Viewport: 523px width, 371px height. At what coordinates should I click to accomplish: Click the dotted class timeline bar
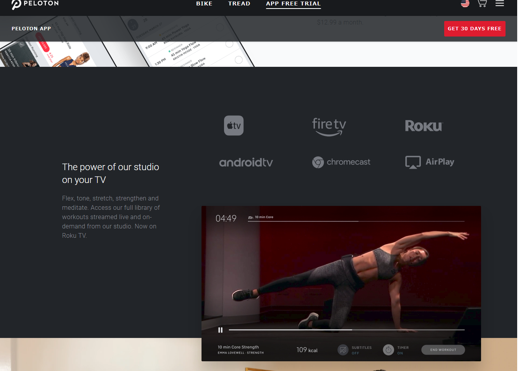[356, 221]
